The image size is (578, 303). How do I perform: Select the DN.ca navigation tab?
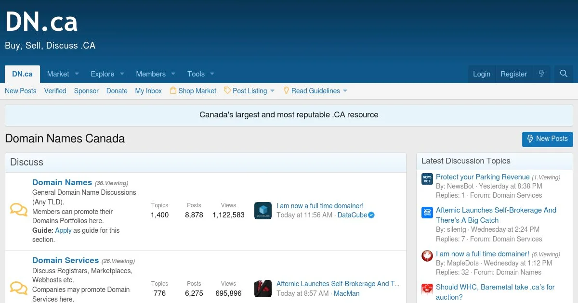coord(23,74)
